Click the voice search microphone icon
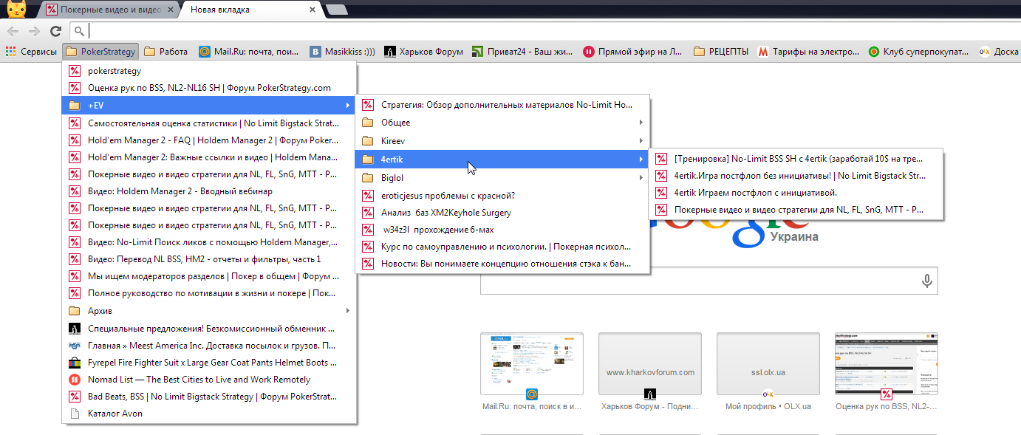 [926, 281]
